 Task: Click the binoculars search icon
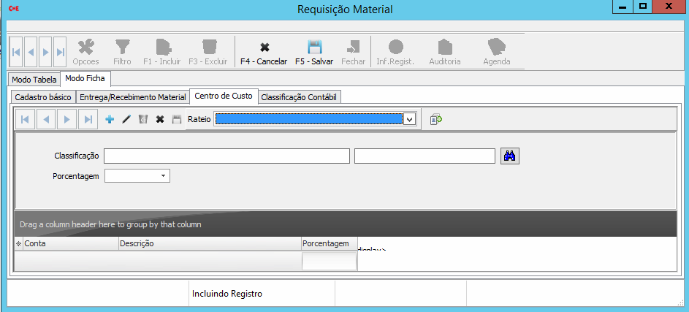(x=509, y=156)
